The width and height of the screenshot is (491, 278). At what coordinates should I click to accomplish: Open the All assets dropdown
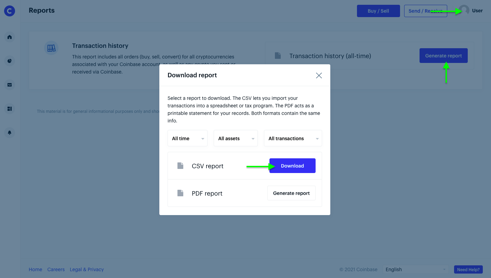click(x=236, y=138)
